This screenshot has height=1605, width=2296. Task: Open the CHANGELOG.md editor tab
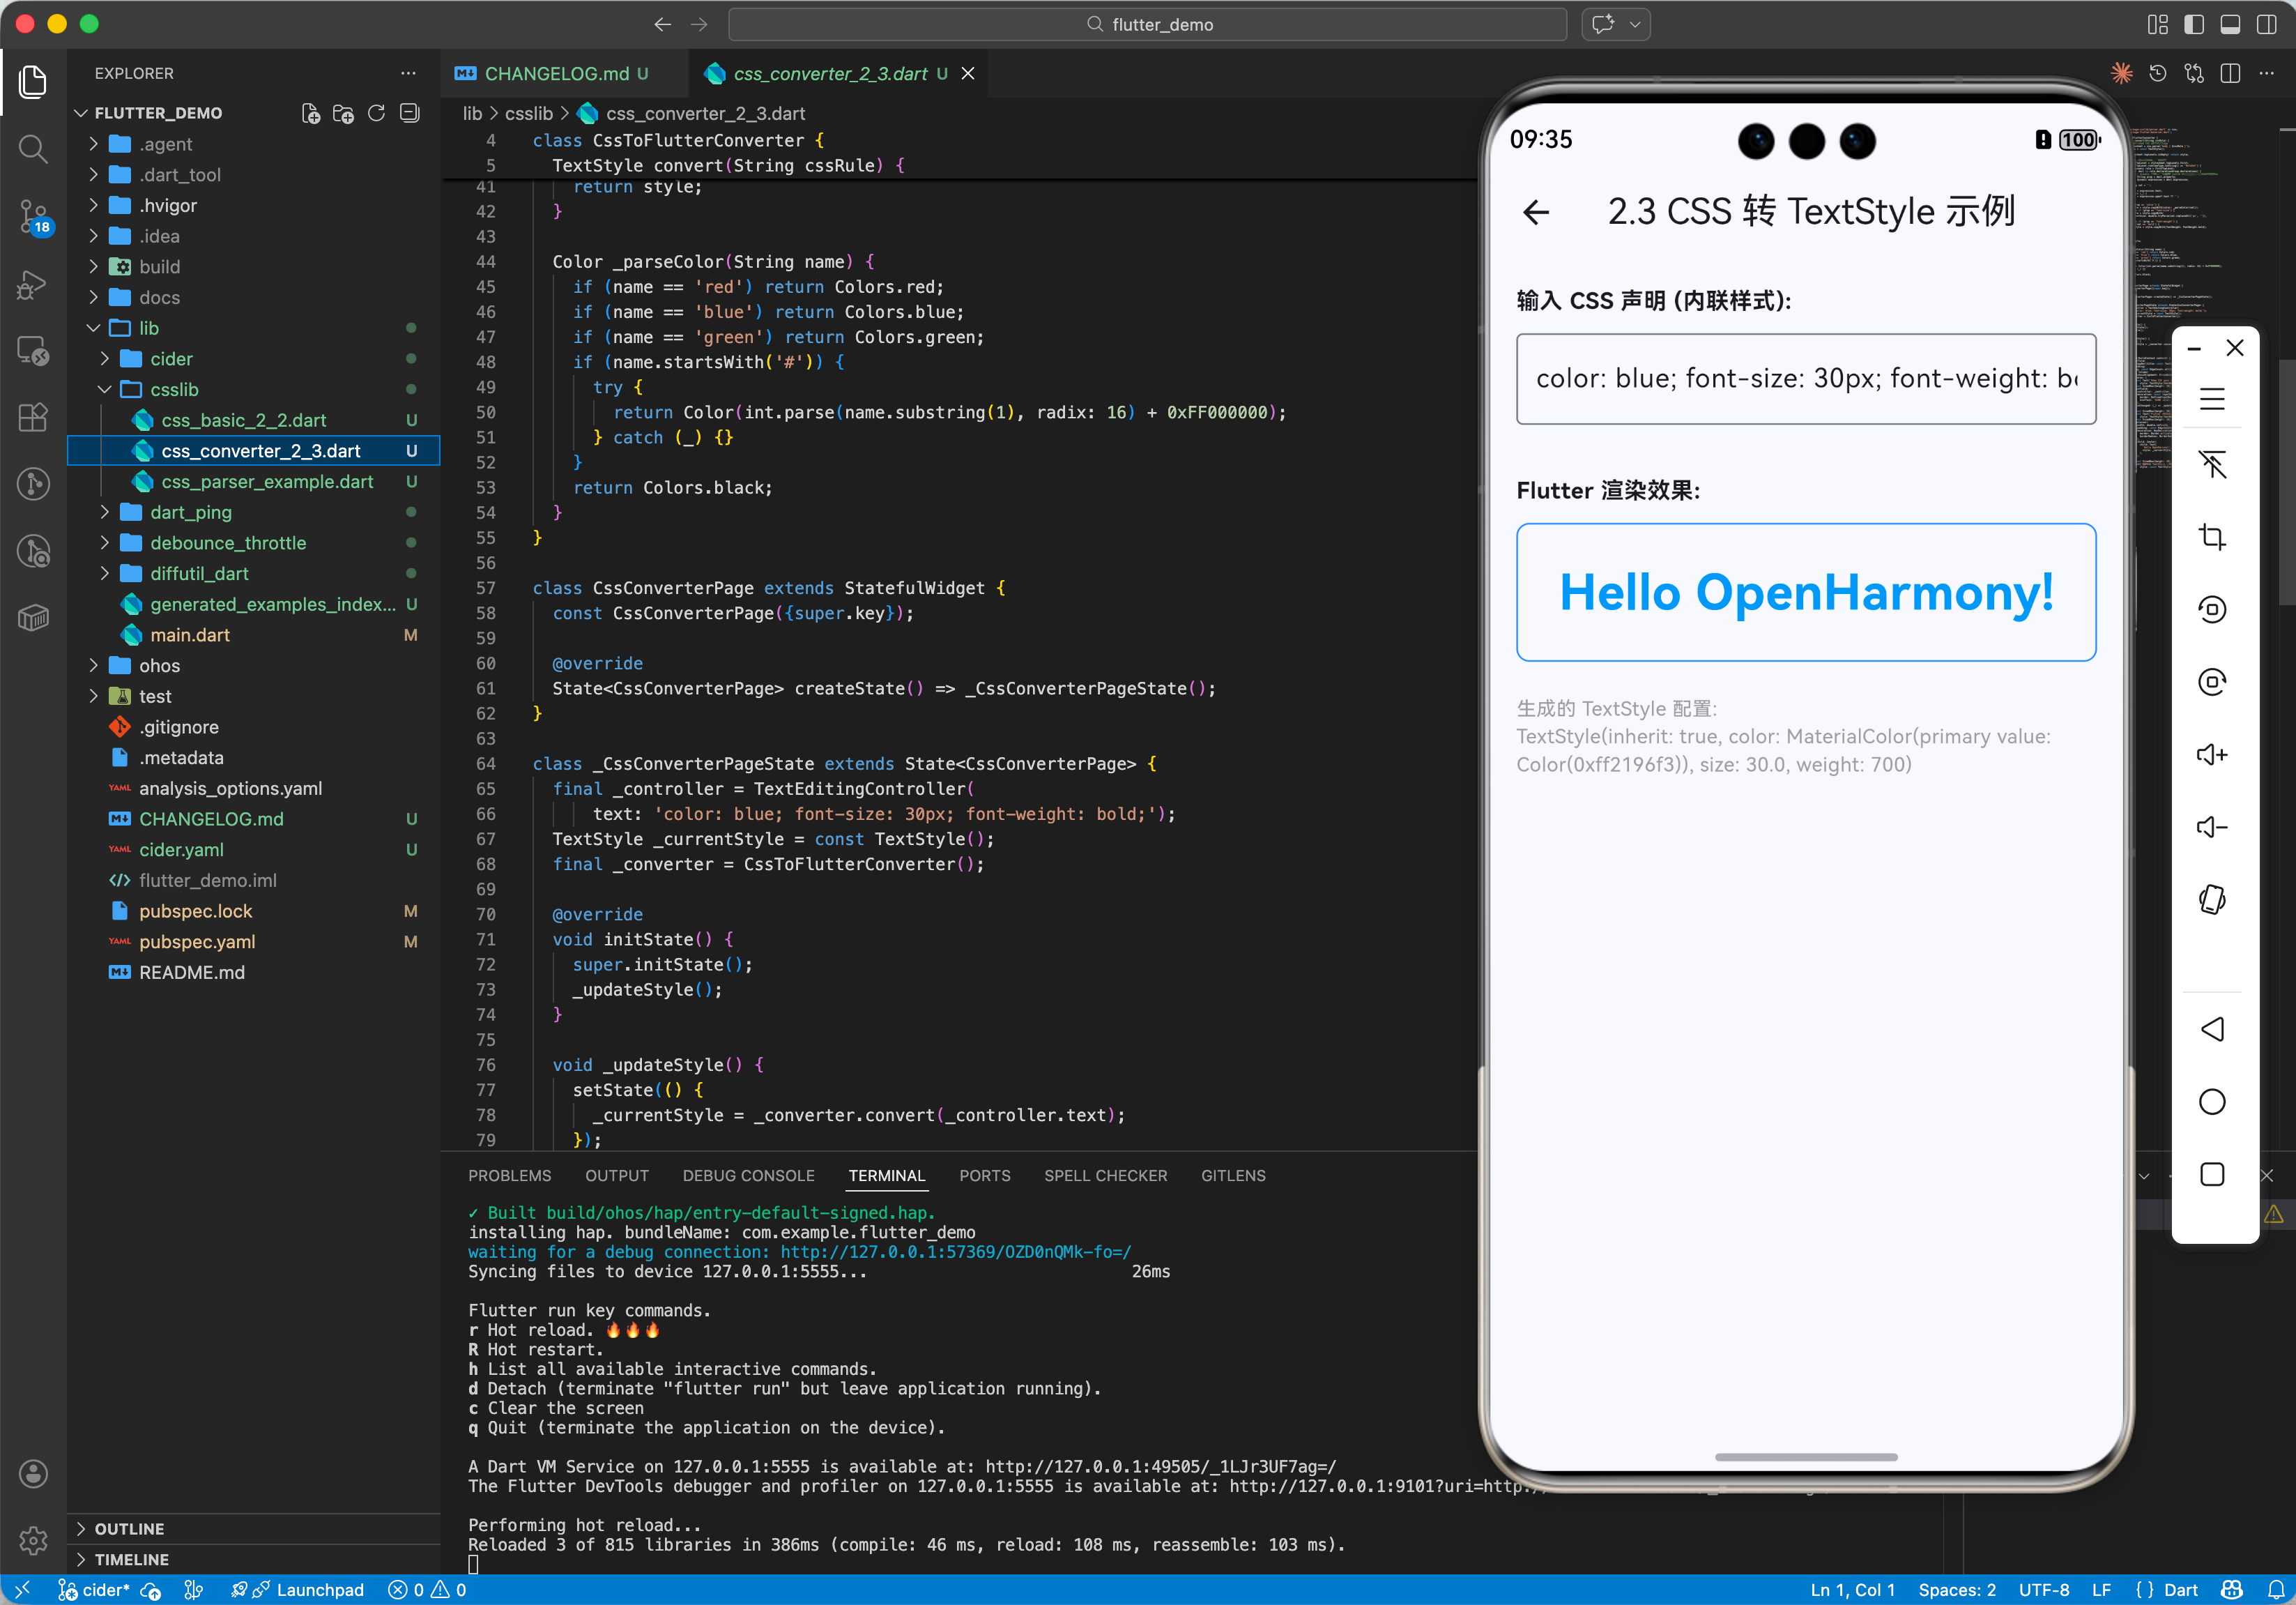click(556, 73)
